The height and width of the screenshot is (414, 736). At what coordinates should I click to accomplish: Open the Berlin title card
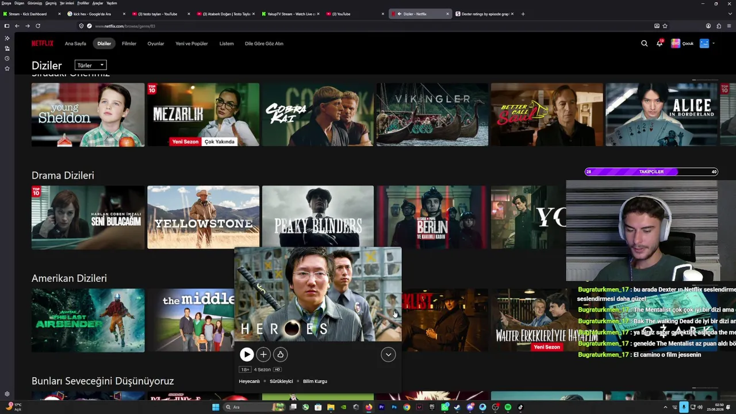pos(432,217)
